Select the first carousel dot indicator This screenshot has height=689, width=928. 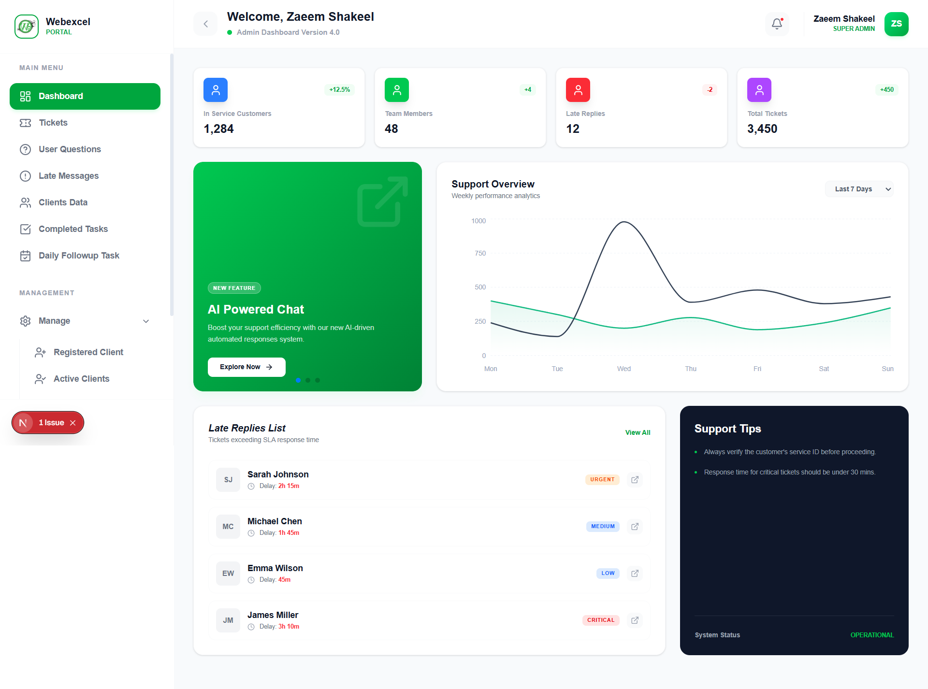(x=298, y=380)
